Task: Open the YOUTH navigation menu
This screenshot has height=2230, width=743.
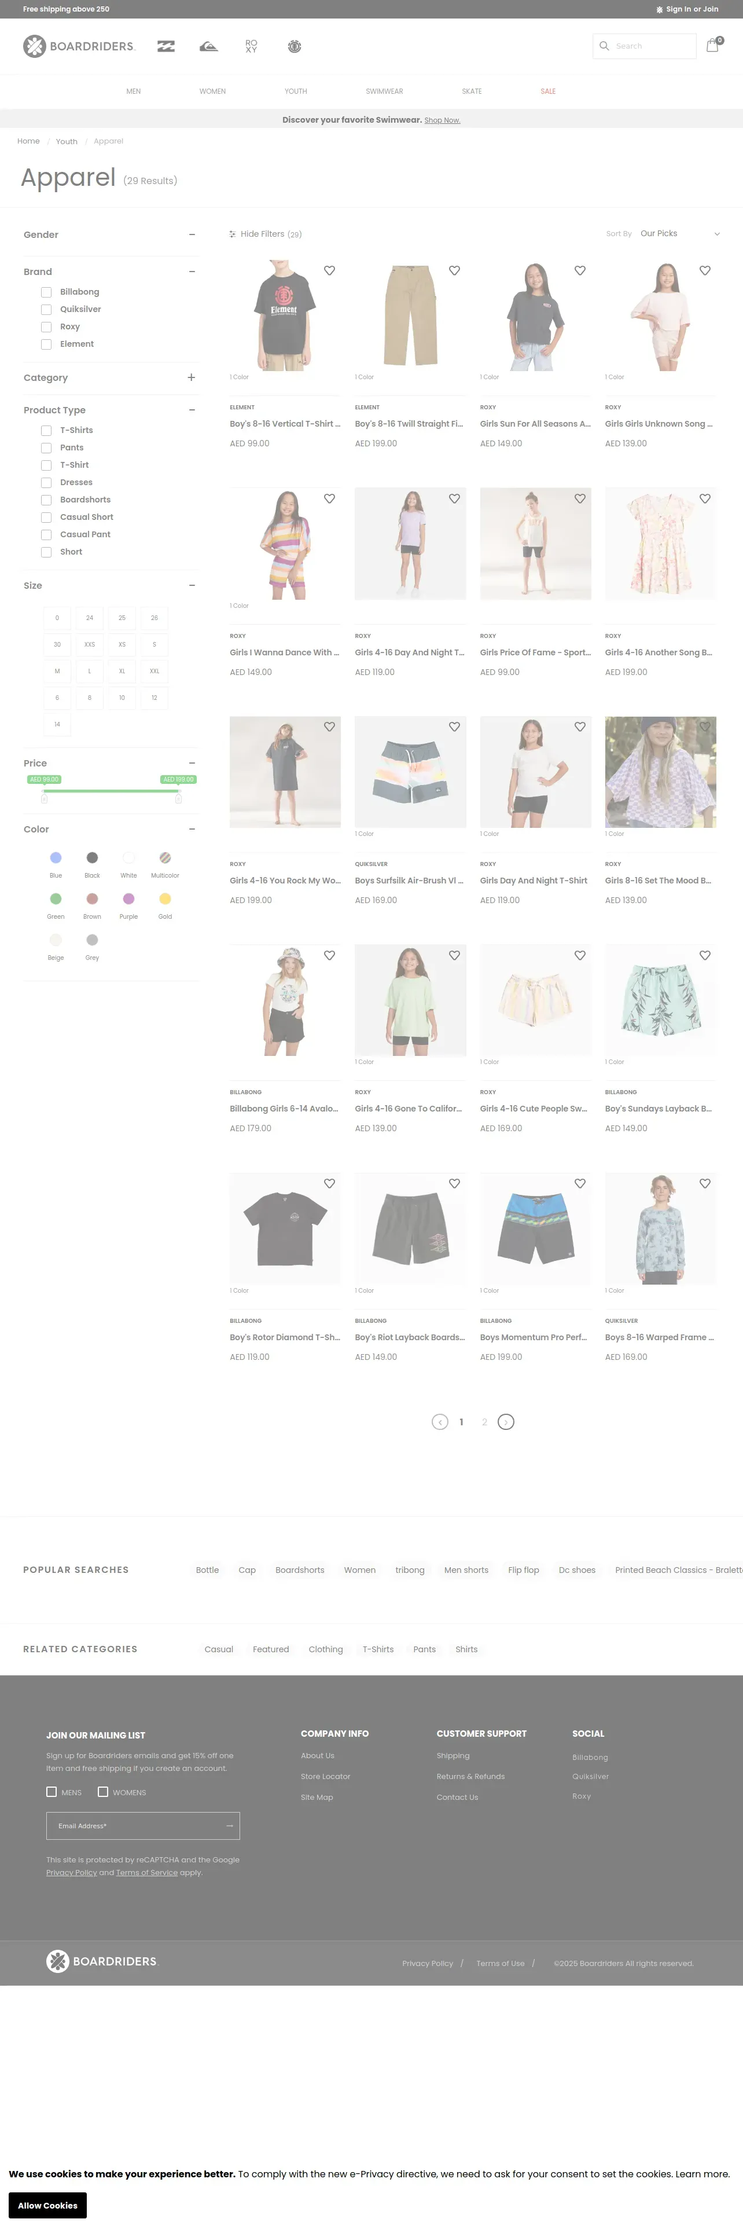Action: tap(296, 91)
